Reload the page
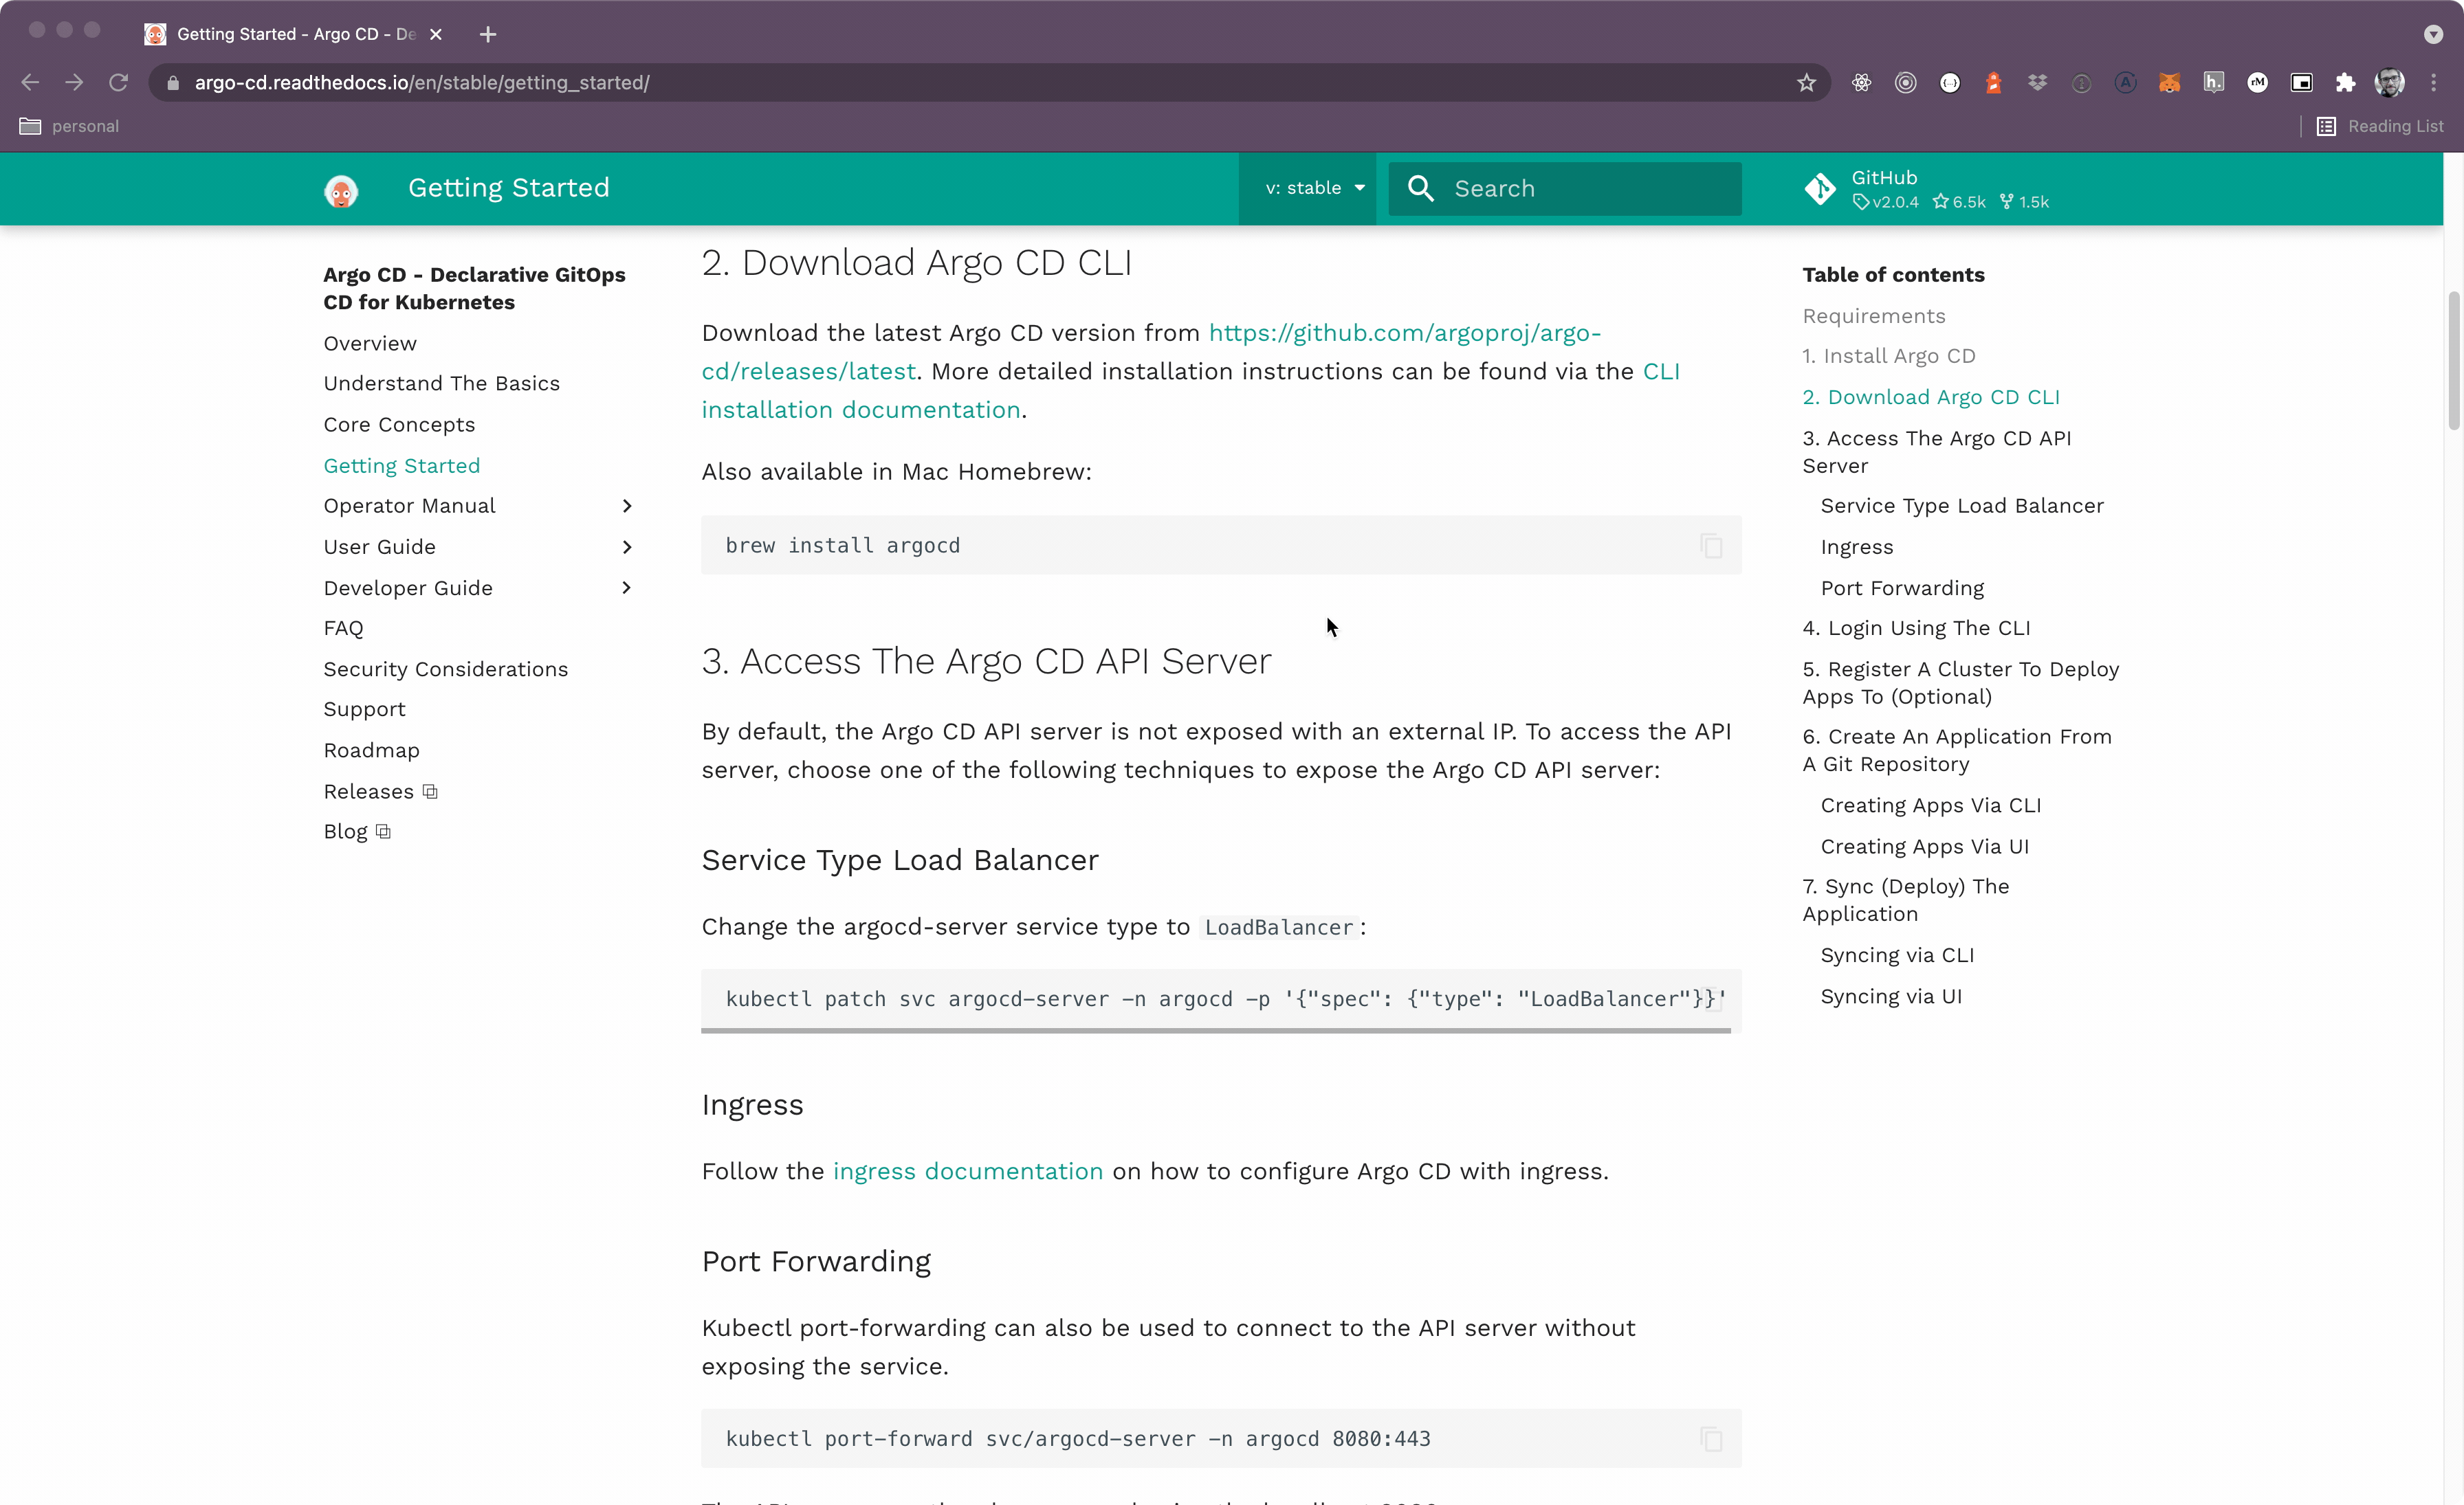This screenshot has width=2464, height=1505. [118, 83]
